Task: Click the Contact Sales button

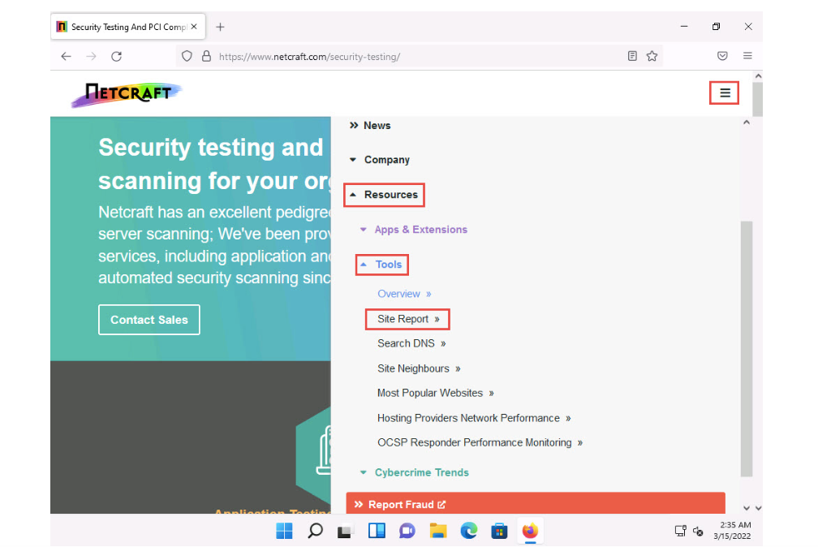Action: coord(149,320)
